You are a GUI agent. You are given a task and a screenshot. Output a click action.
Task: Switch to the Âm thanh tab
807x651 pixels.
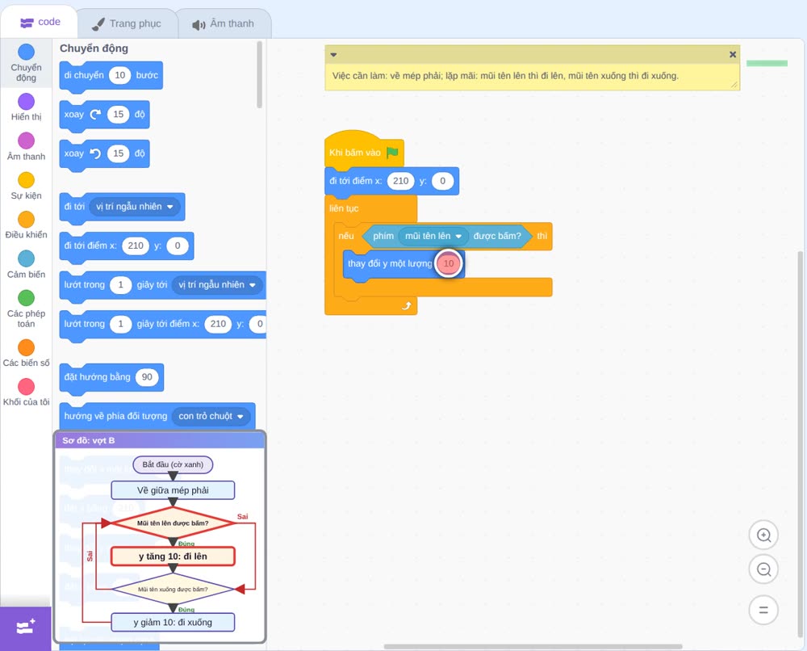[224, 23]
